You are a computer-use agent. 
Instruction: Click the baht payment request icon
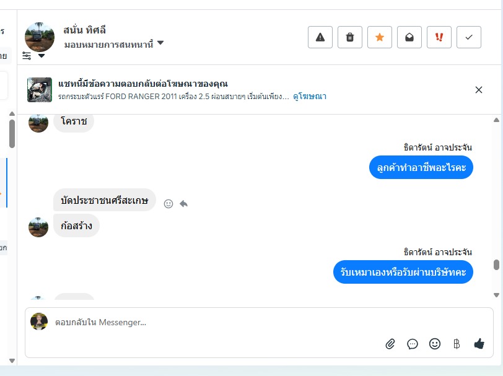click(x=457, y=344)
